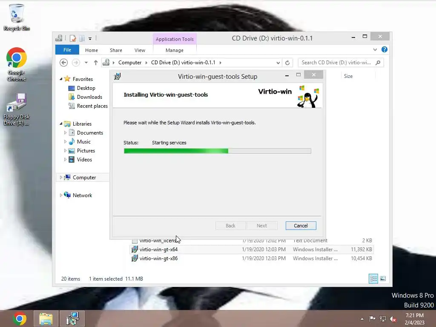
Task: Refresh the CD Drive folder view
Action: pos(287,63)
